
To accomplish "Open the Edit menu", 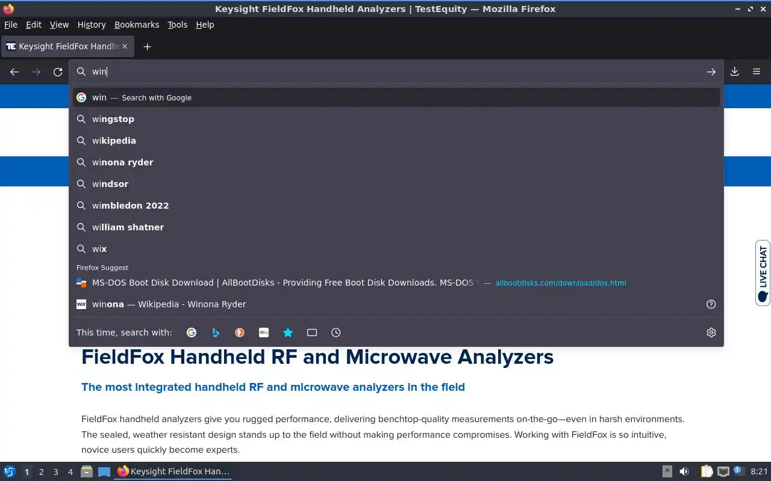I will (x=34, y=25).
